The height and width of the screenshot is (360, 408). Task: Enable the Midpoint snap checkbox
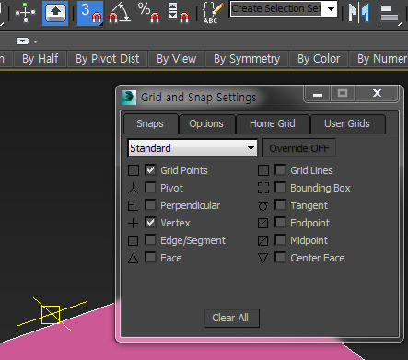(x=280, y=239)
